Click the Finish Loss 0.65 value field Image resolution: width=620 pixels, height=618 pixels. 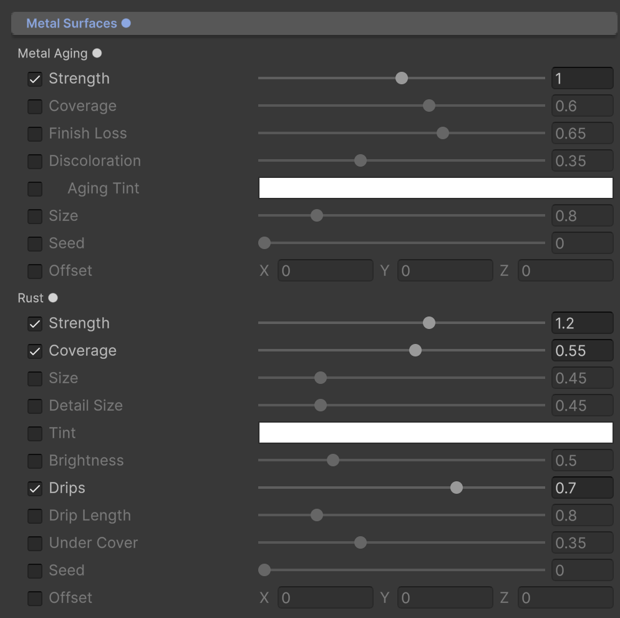coord(582,134)
